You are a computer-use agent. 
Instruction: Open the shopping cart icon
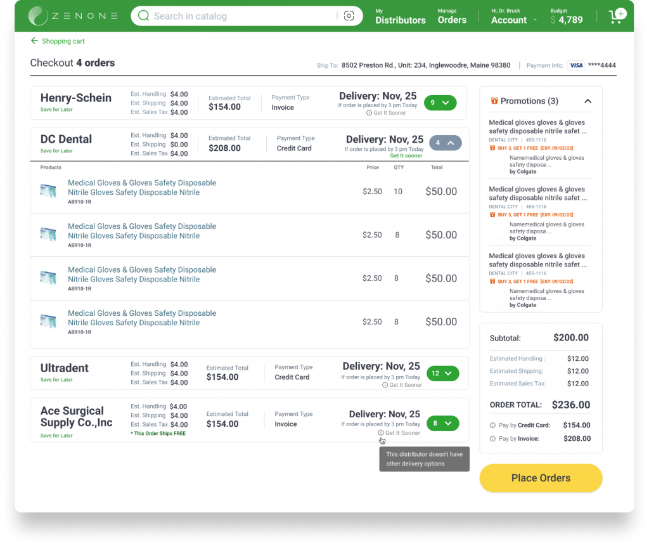615,16
